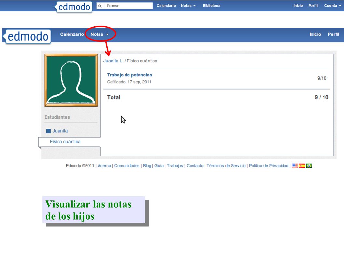Click the Física cuántica breadcrumb text

142,61
